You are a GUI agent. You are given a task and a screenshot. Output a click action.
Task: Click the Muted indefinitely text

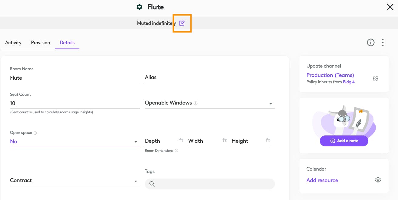(x=156, y=23)
